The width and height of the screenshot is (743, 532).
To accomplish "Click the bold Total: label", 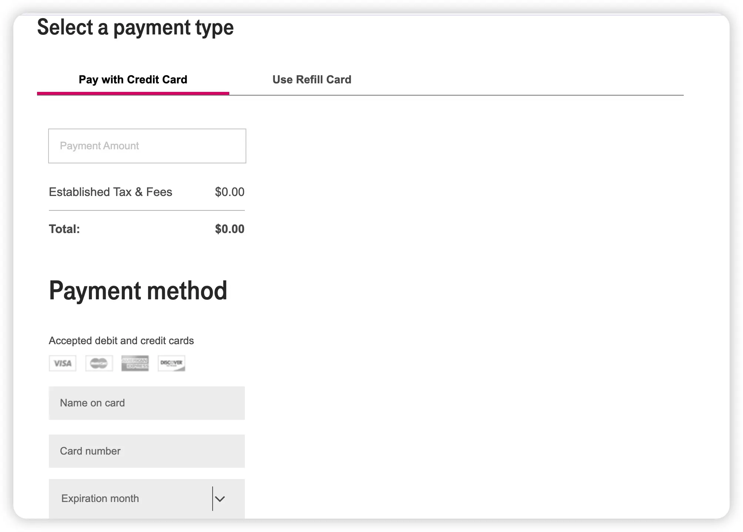I will (64, 229).
